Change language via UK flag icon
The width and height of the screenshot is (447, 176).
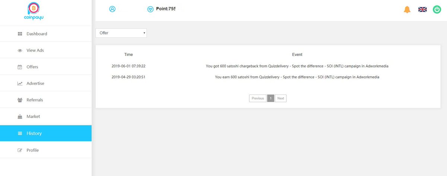click(422, 10)
